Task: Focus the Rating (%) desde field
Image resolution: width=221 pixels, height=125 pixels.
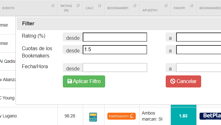Action: 115,37
